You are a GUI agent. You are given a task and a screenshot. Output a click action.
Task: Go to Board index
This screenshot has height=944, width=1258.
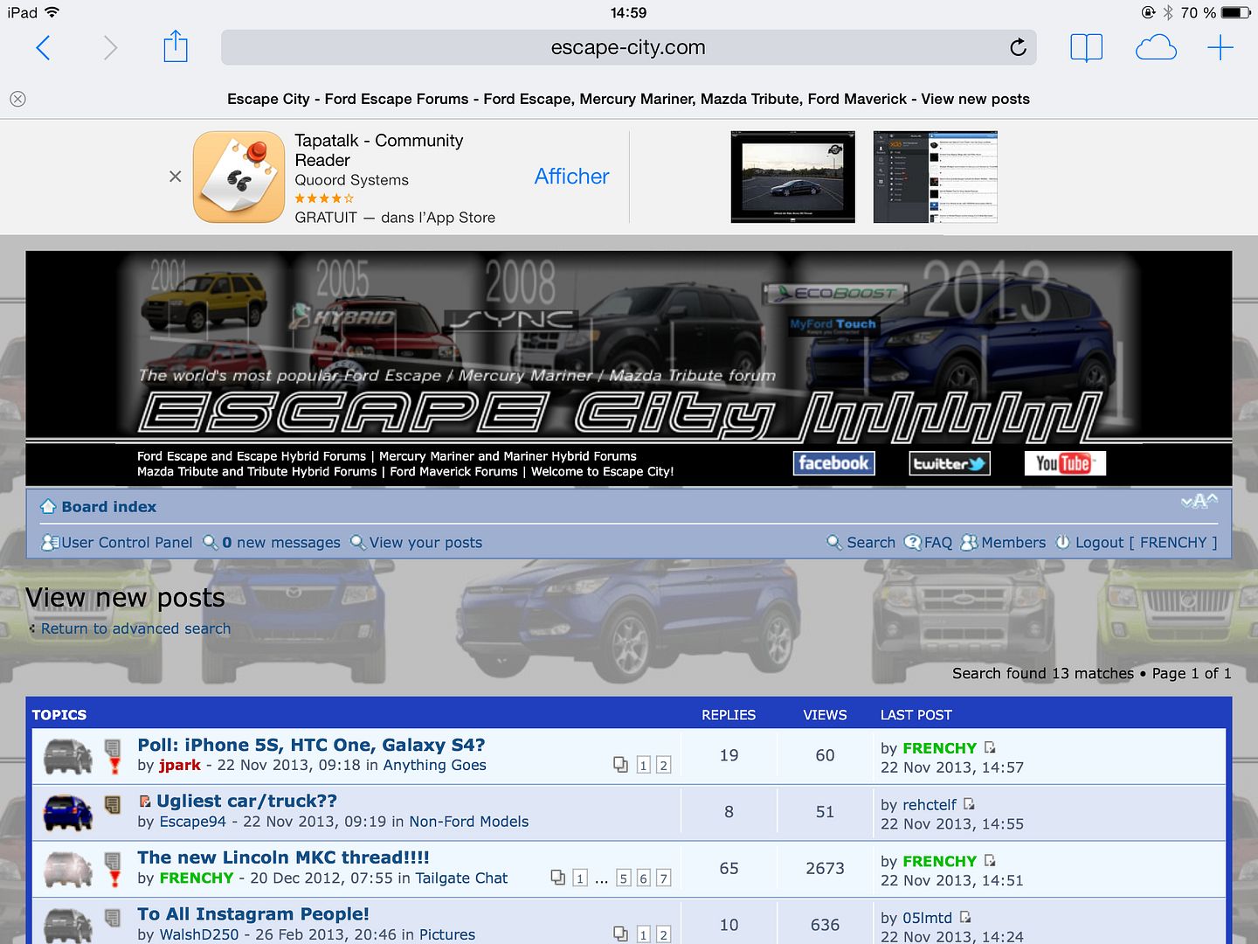(x=108, y=507)
